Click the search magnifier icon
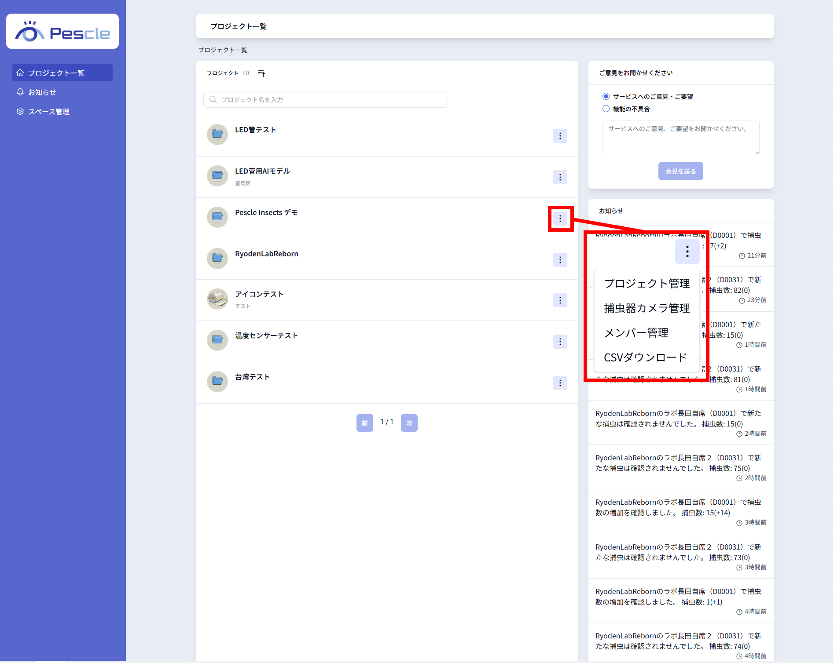Screen dimensions: 834x663 [x=213, y=99]
